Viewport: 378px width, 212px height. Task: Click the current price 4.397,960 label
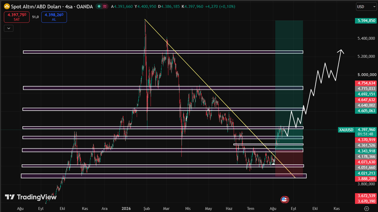[x=366, y=129]
